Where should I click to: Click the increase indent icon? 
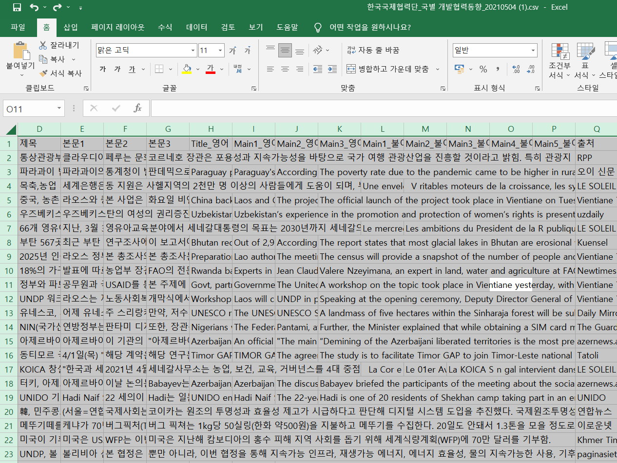[x=332, y=69]
